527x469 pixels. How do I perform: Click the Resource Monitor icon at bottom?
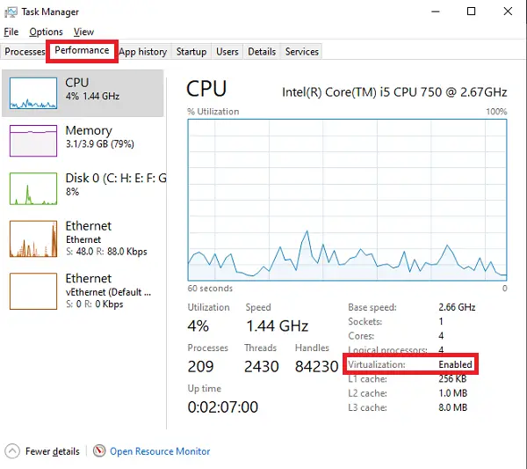(99, 451)
